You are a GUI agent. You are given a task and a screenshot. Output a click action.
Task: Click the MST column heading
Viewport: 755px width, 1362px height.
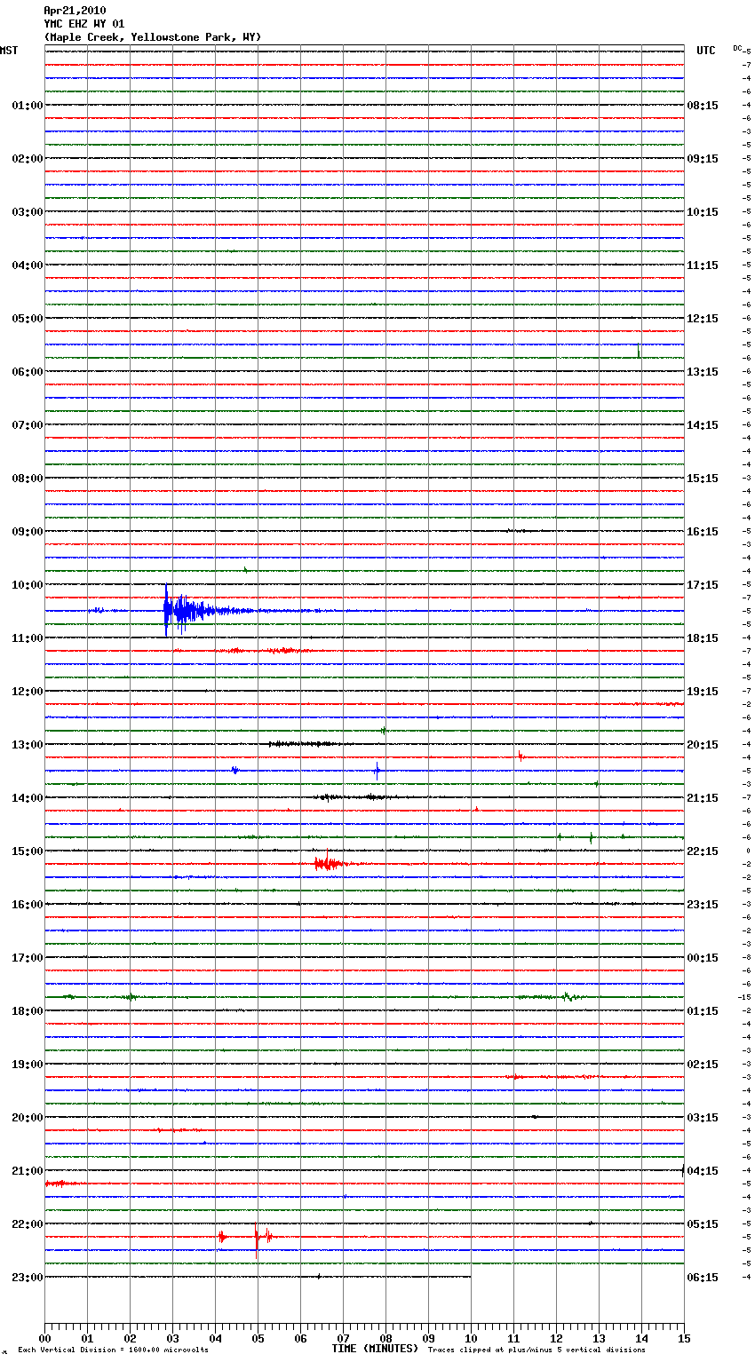(x=9, y=51)
